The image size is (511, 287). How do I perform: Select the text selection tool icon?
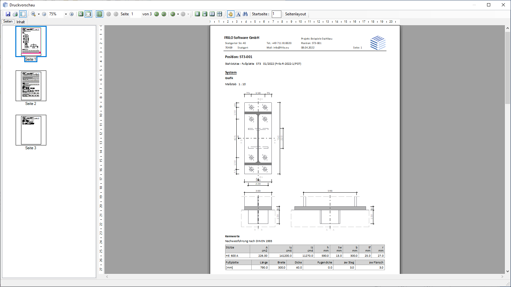click(x=238, y=14)
